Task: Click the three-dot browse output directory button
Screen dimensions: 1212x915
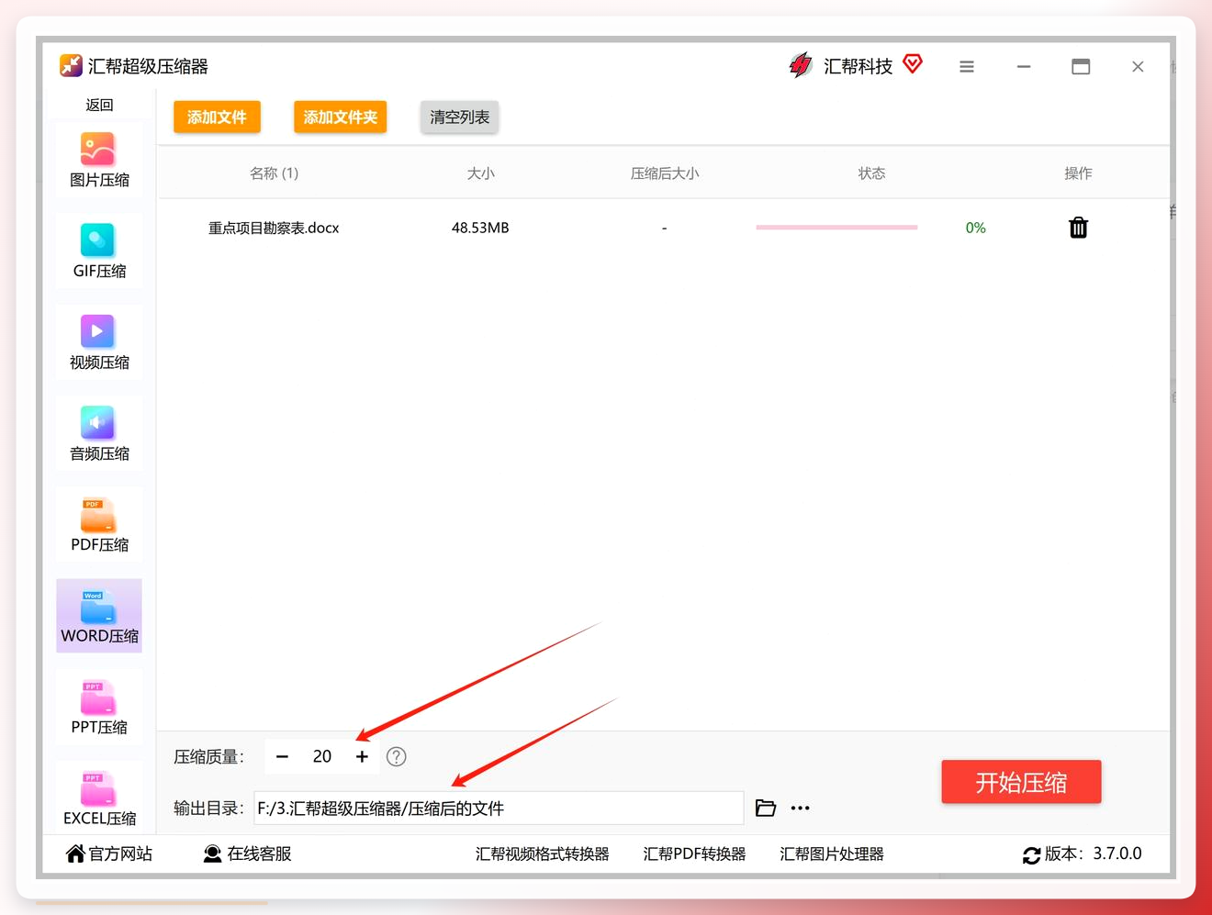Action: (x=801, y=808)
